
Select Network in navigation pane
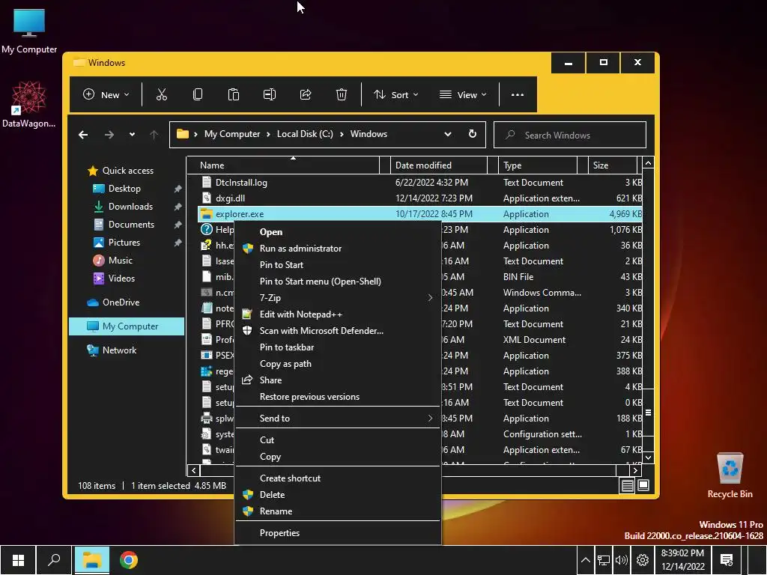point(119,350)
